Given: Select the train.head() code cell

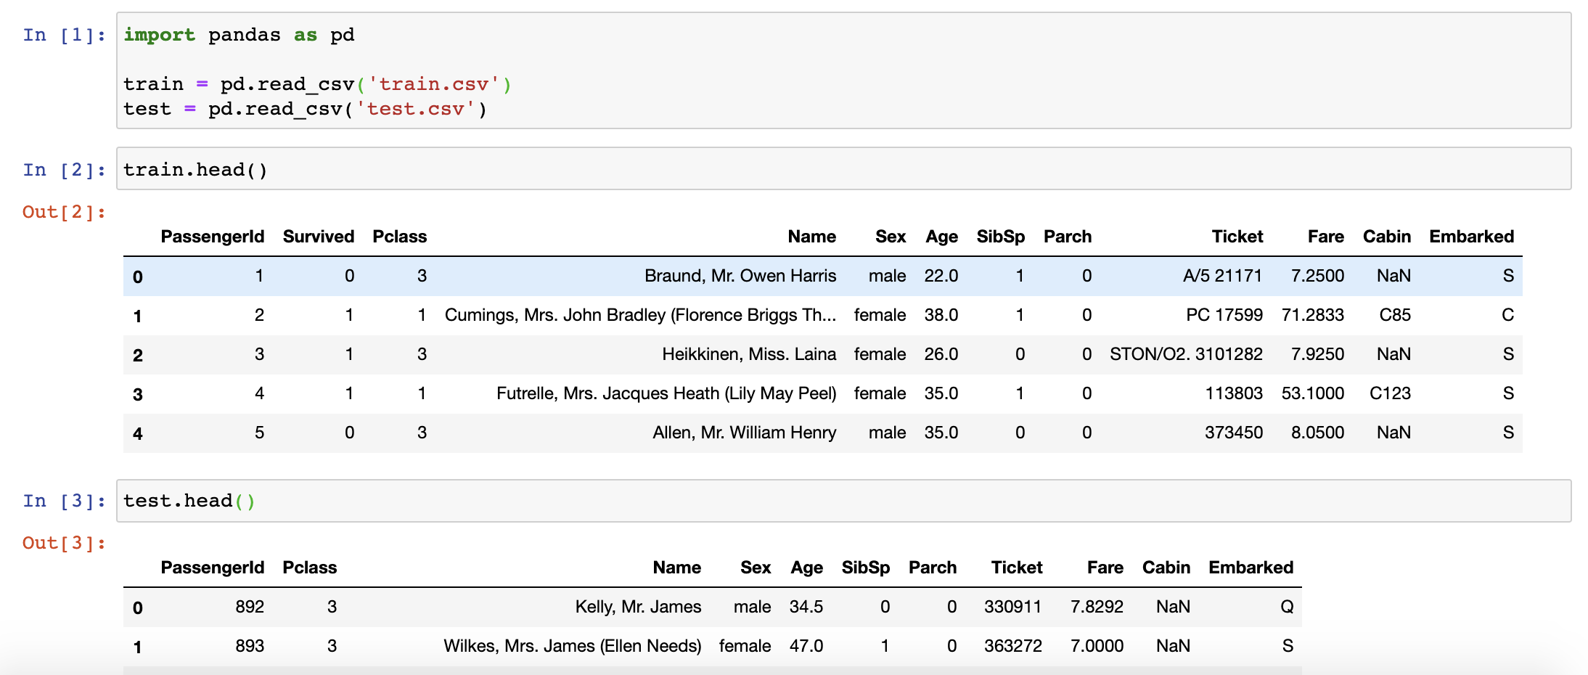Looking at the screenshot, I should 843,169.
